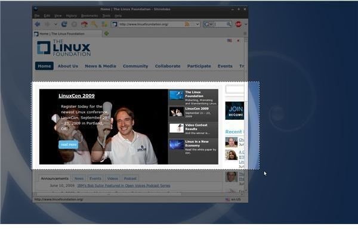358x230 pixels.
Task: Open the News & Media navigation item
Action: point(100,66)
